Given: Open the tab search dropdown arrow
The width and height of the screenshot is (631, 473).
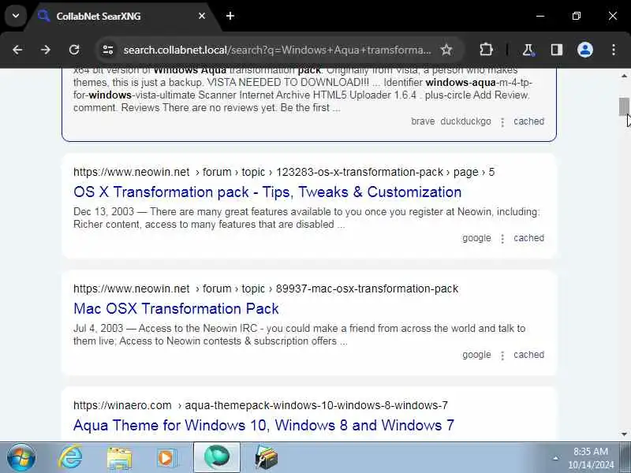Looking at the screenshot, I should pyautogui.click(x=16, y=16).
